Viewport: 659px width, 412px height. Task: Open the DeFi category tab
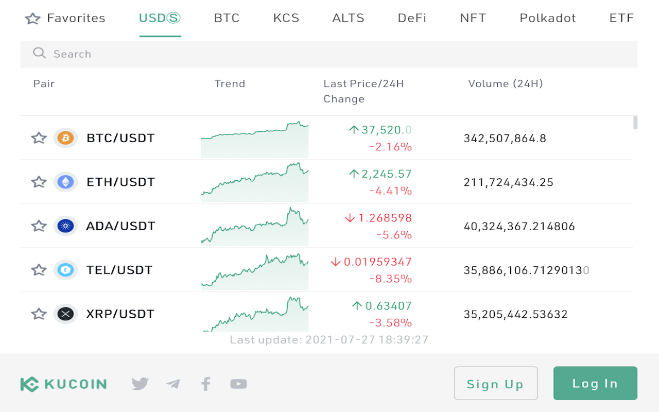(411, 18)
